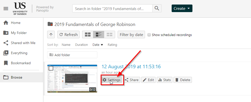Switch to detail view layout
Viewport: 251px width, 102px height.
[x=99, y=35]
